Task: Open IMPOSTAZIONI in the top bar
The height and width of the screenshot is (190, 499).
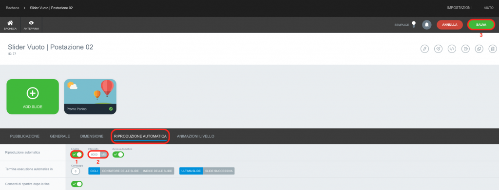Action: pyautogui.click(x=459, y=8)
